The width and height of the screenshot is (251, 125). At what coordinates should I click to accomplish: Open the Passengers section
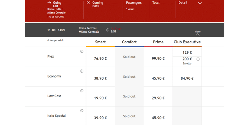(134, 3)
